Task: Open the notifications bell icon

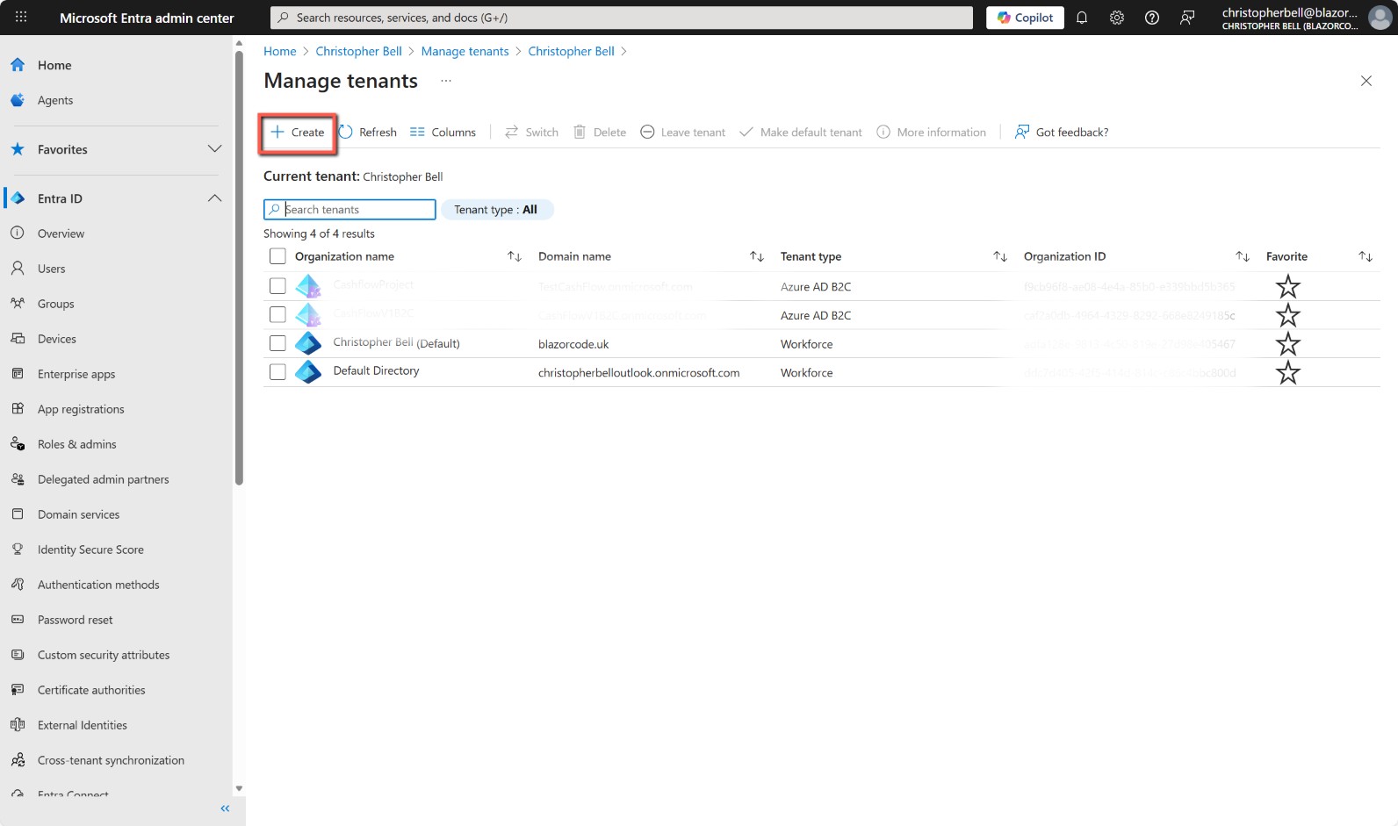Action: point(1082,18)
